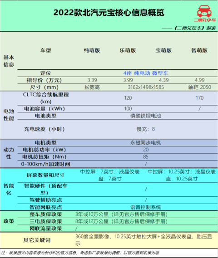Screen dimensions: 218x258
Task: Select the 中控屏：10.25英寸 screen cell
Action: click(x=182, y=175)
